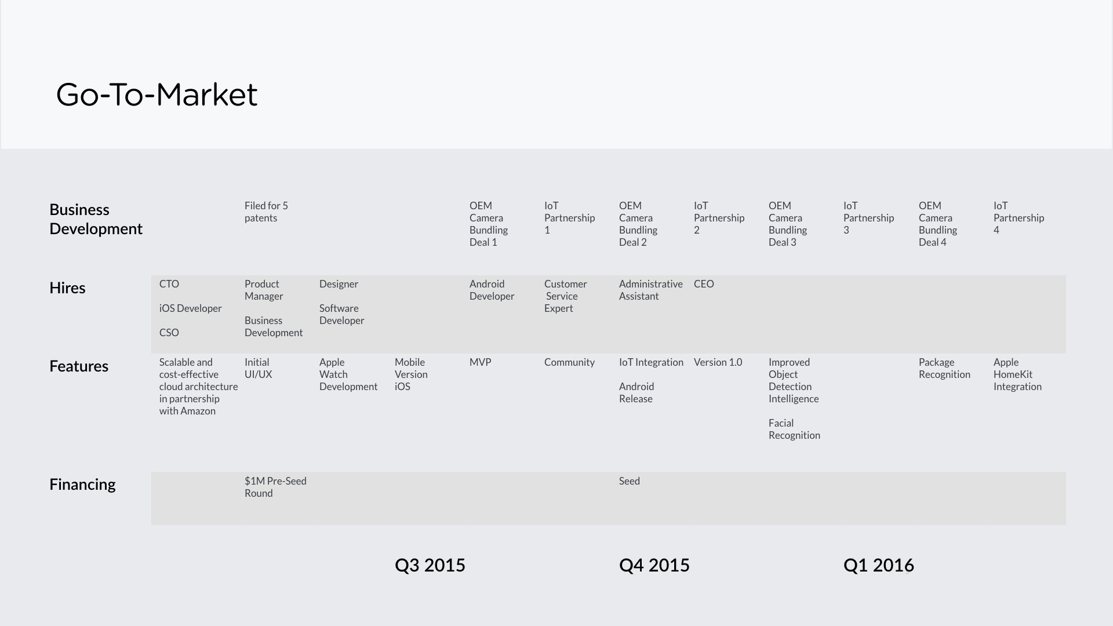
Task: Click 'Apple HomeKit Integration' feature text
Action: pos(1017,374)
